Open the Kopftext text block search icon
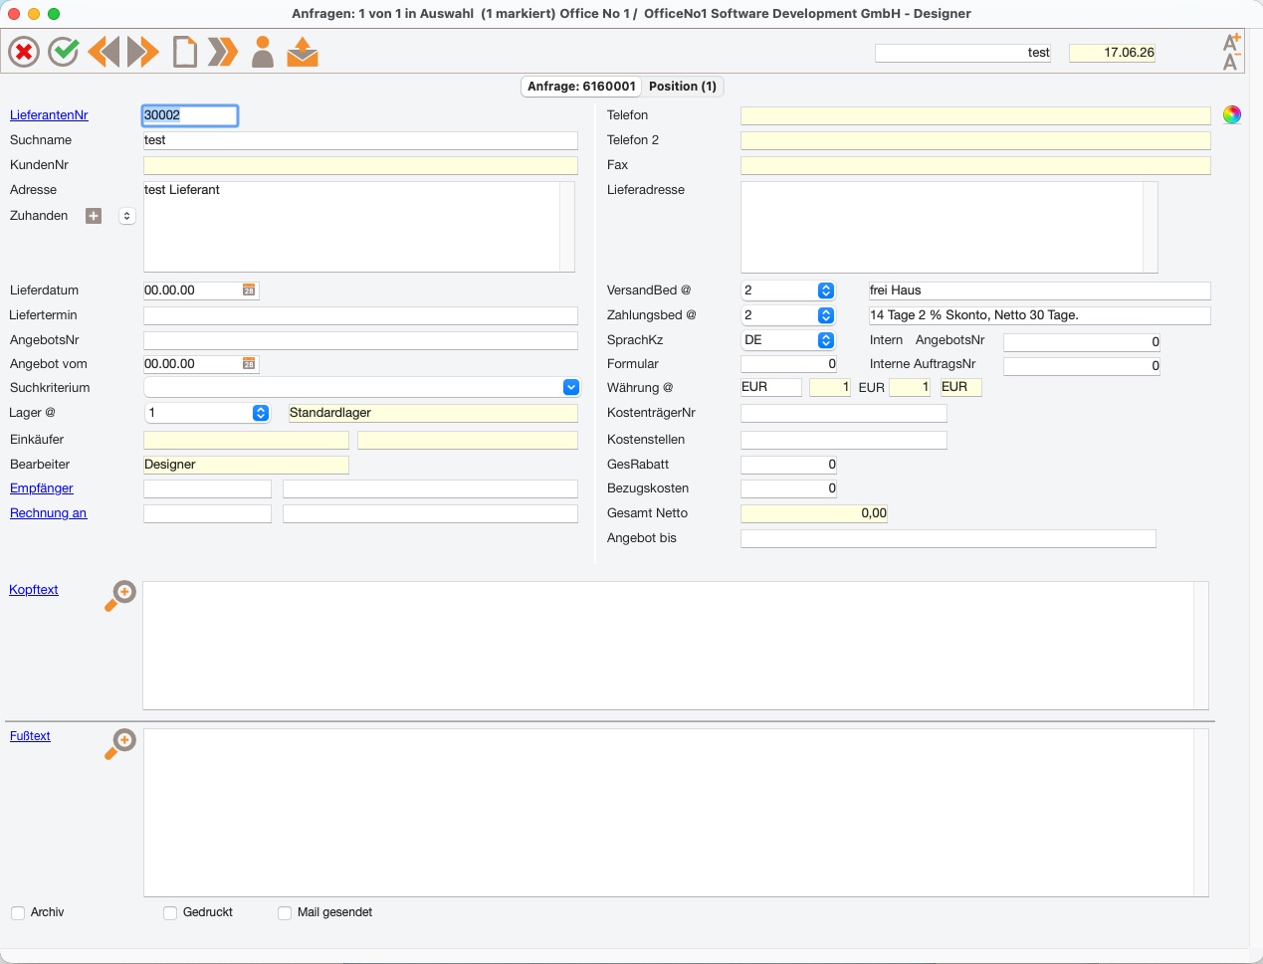The width and height of the screenshot is (1263, 964). (120, 596)
